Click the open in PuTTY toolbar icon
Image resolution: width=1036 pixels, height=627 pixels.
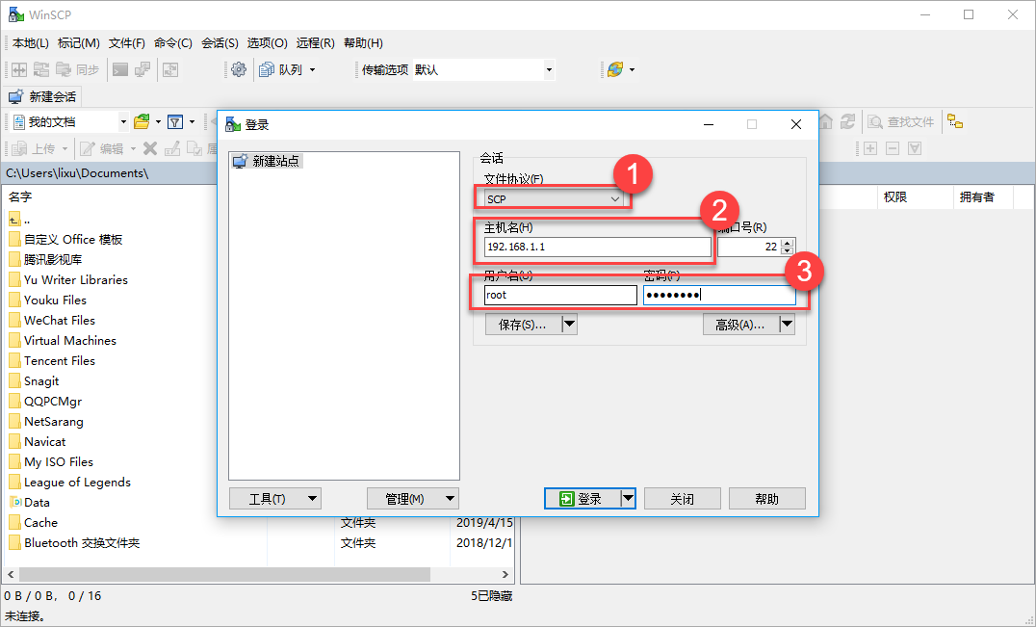[142, 69]
